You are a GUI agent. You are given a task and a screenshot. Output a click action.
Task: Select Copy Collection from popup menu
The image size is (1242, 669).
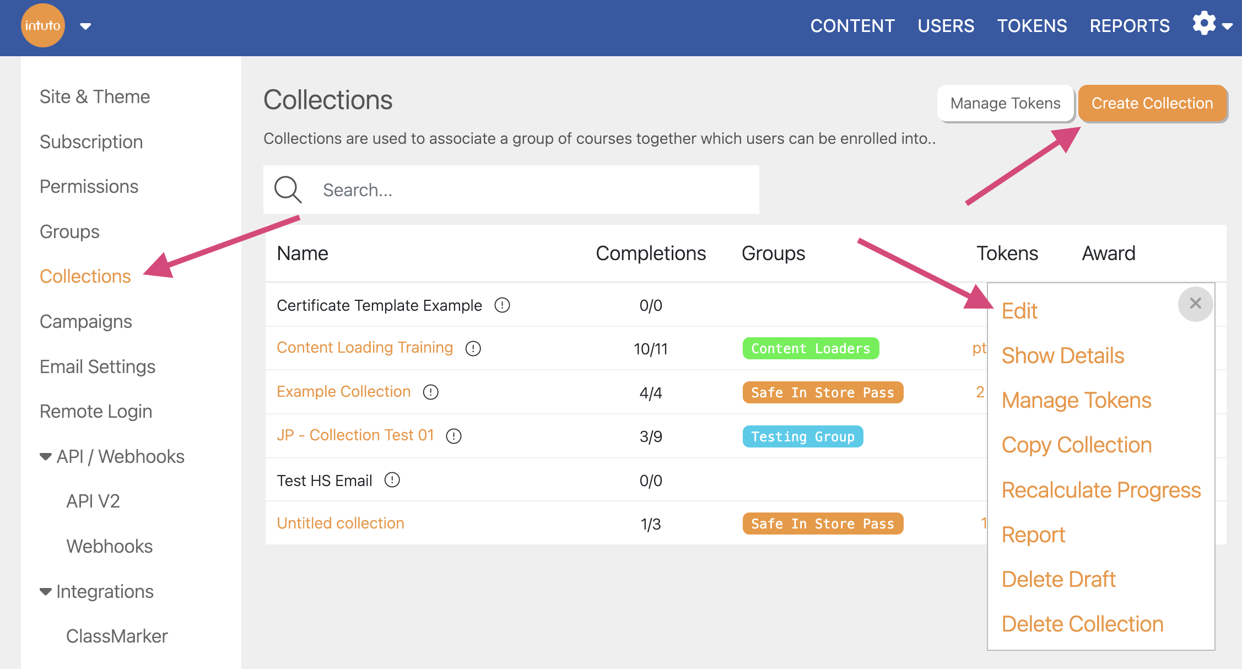click(1076, 445)
